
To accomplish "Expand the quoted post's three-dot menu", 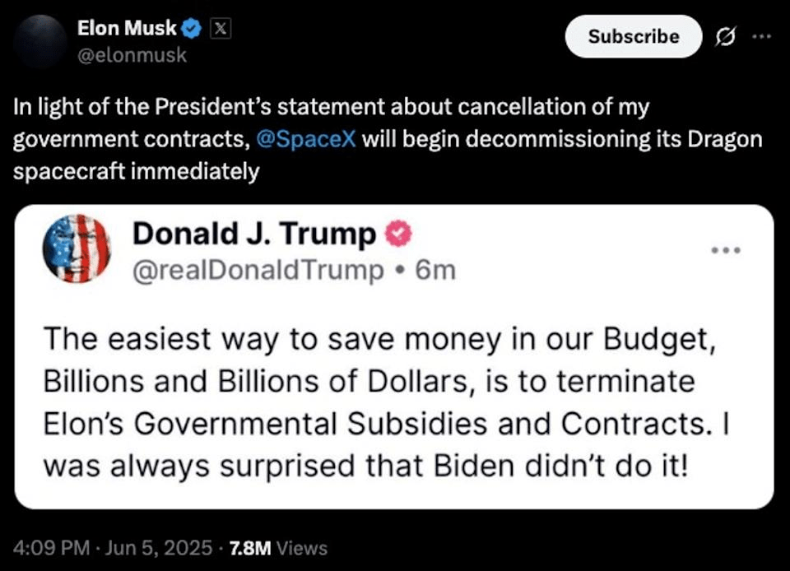I will [727, 249].
